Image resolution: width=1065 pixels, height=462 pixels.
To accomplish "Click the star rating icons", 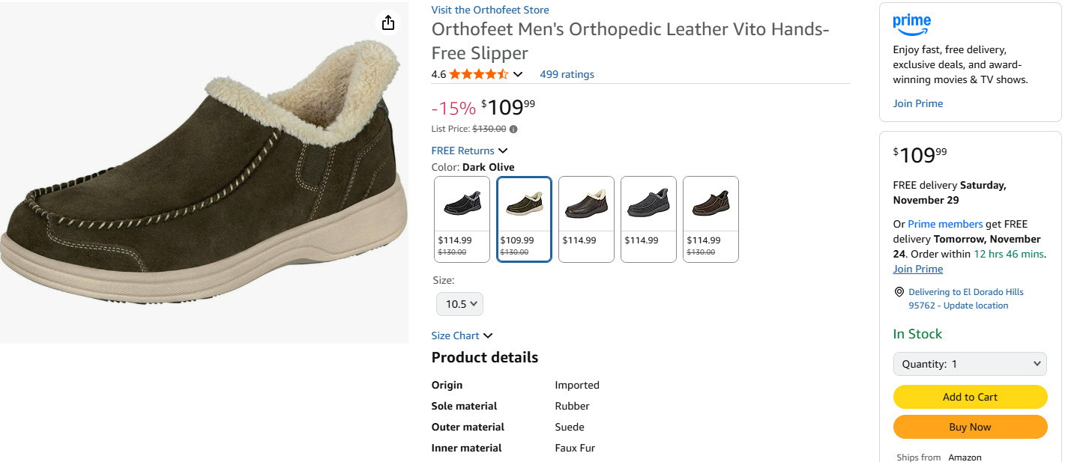I will pos(479,74).
